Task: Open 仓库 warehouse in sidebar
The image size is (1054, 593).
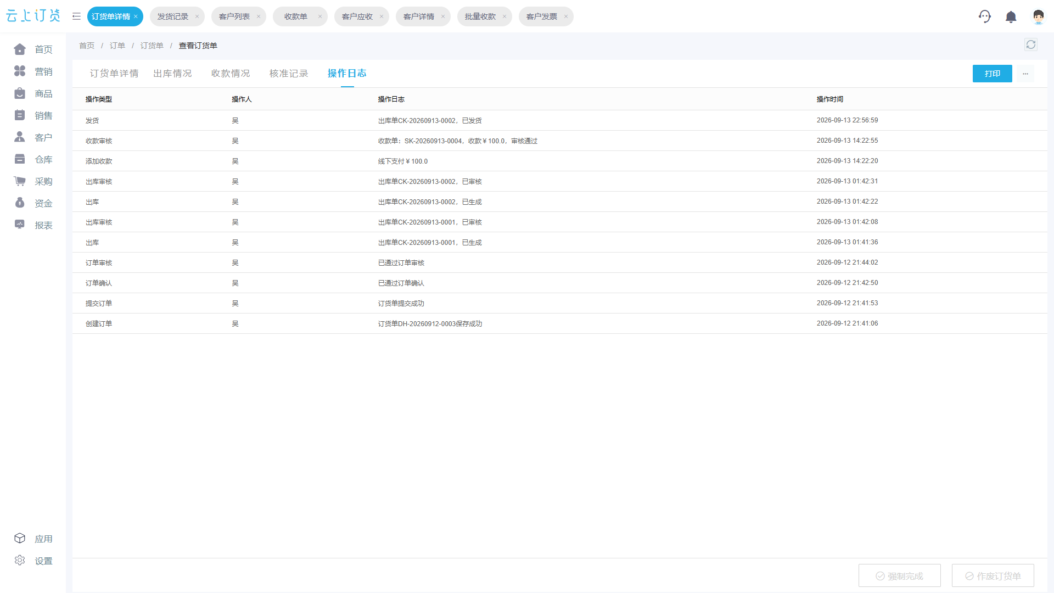Action: [33, 159]
